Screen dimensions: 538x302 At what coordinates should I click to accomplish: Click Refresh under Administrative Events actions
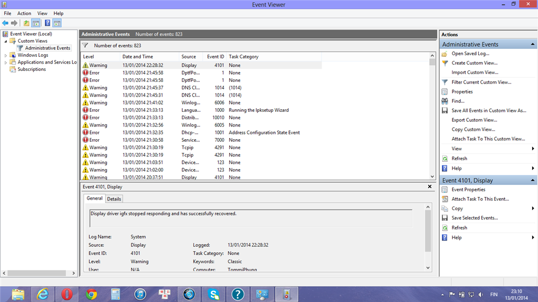click(459, 159)
